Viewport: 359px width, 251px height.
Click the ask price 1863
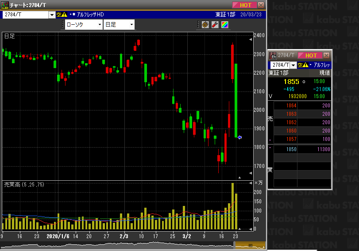click(x=291, y=114)
